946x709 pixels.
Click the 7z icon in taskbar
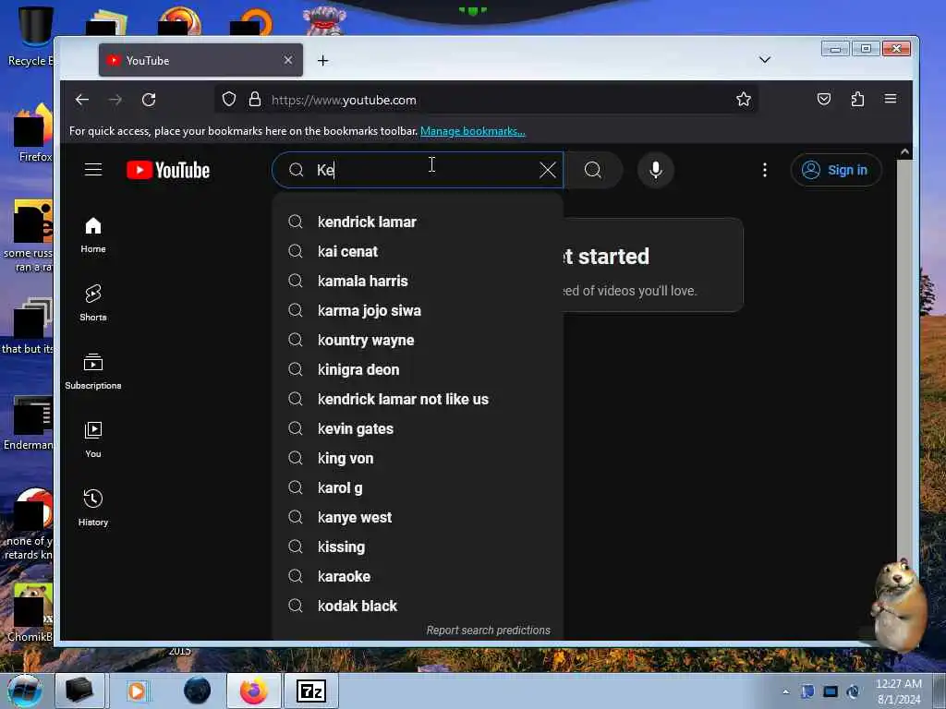311,691
